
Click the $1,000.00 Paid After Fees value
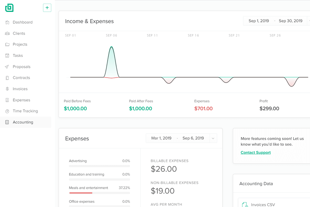(140, 109)
